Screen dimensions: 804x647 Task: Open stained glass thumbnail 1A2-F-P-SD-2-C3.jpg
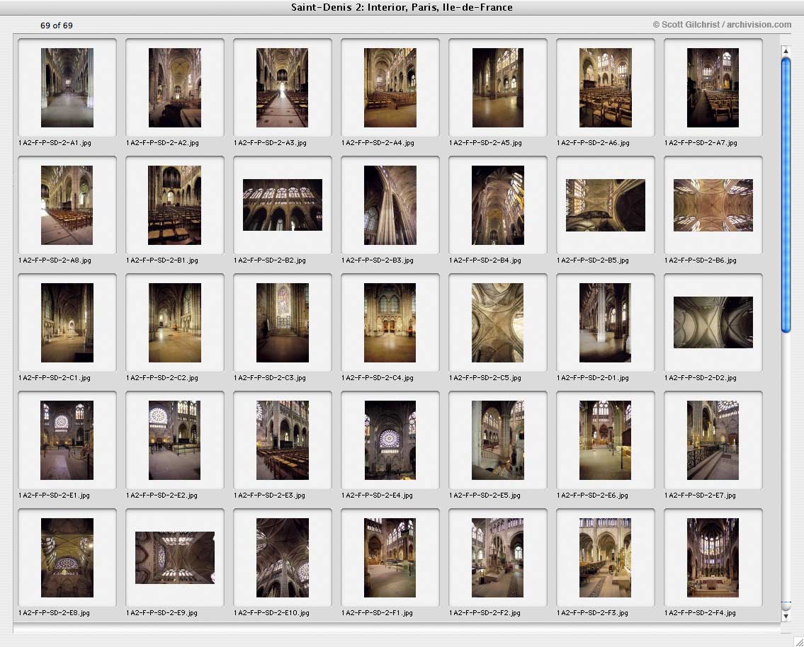coord(283,323)
